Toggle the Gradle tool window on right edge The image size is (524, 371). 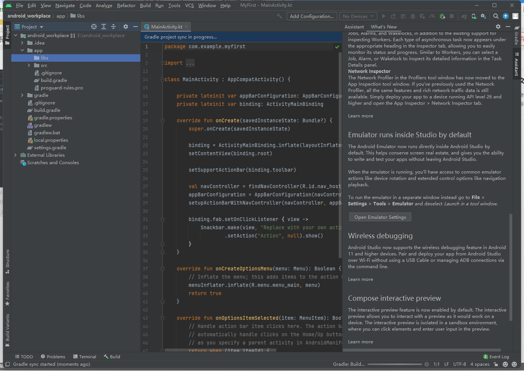pos(517,36)
